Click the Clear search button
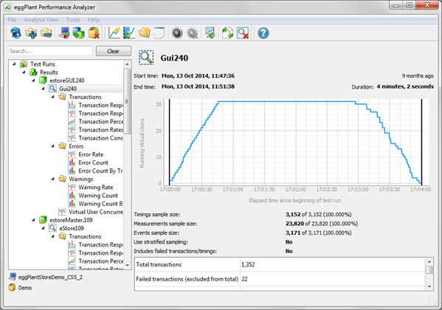The width and height of the screenshot is (442, 310). (x=114, y=51)
